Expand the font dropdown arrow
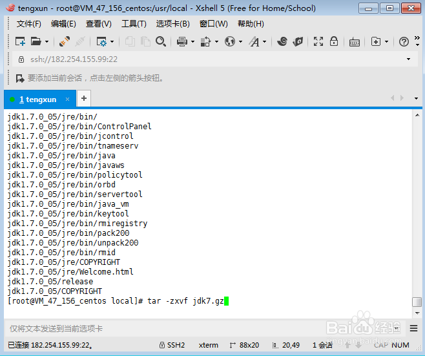 265,42
